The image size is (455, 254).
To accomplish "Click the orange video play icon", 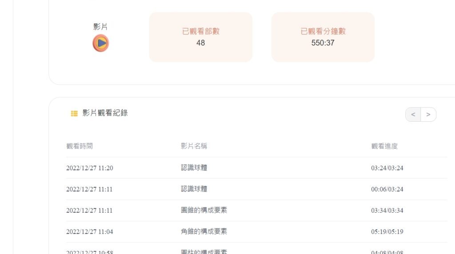I will (x=100, y=43).
